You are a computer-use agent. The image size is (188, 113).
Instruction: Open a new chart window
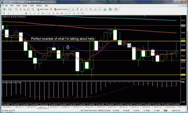coord(4,9)
